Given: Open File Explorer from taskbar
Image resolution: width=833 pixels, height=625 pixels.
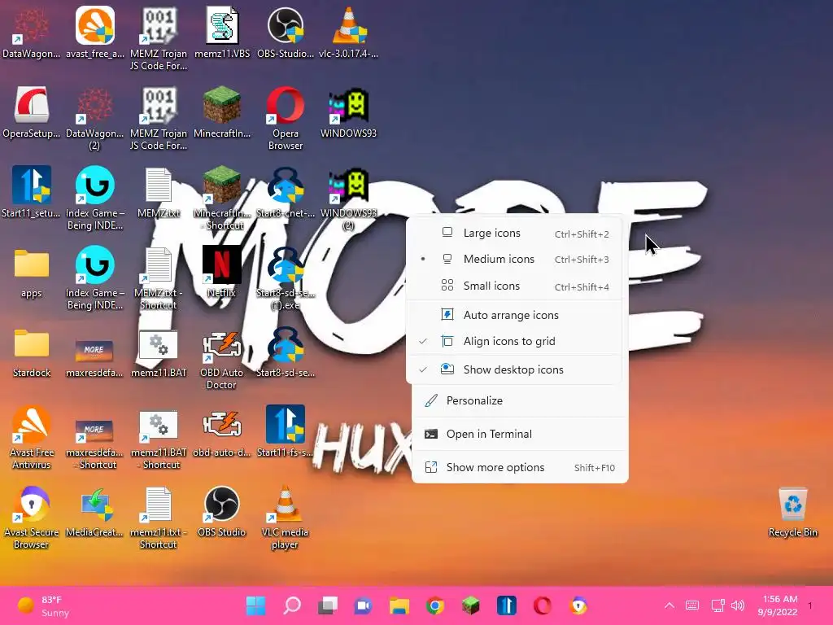Looking at the screenshot, I should pos(399,605).
